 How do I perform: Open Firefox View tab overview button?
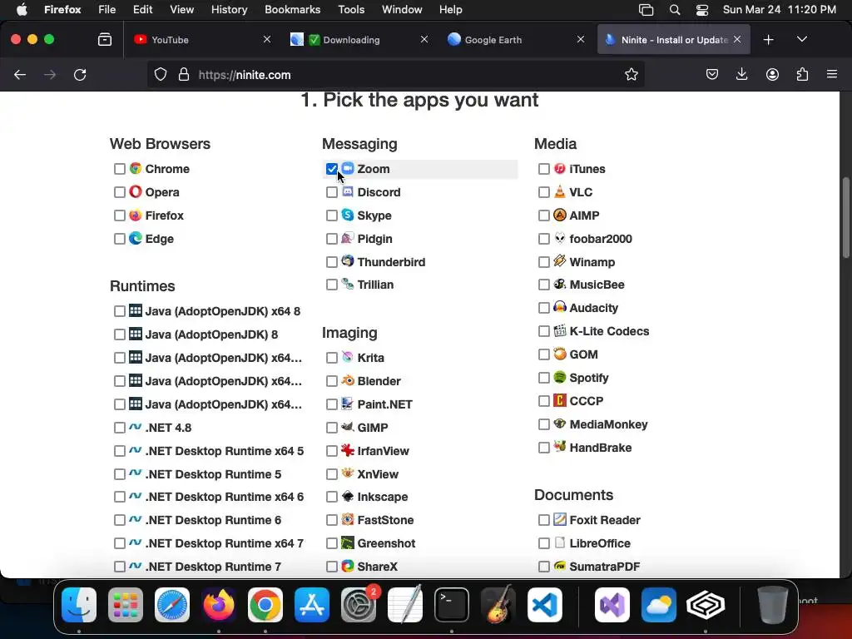pyautogui.click(x=105, y=39)
